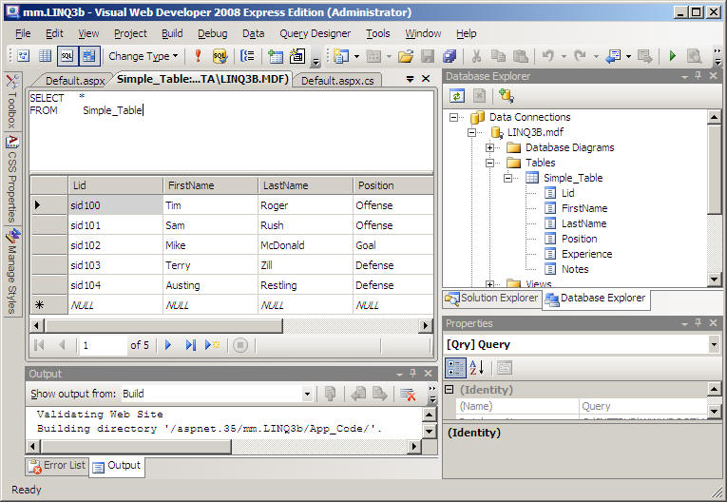Toggle auto-hide pin on Output panel
Screen dimensions: 727x502
click(413, 373)
